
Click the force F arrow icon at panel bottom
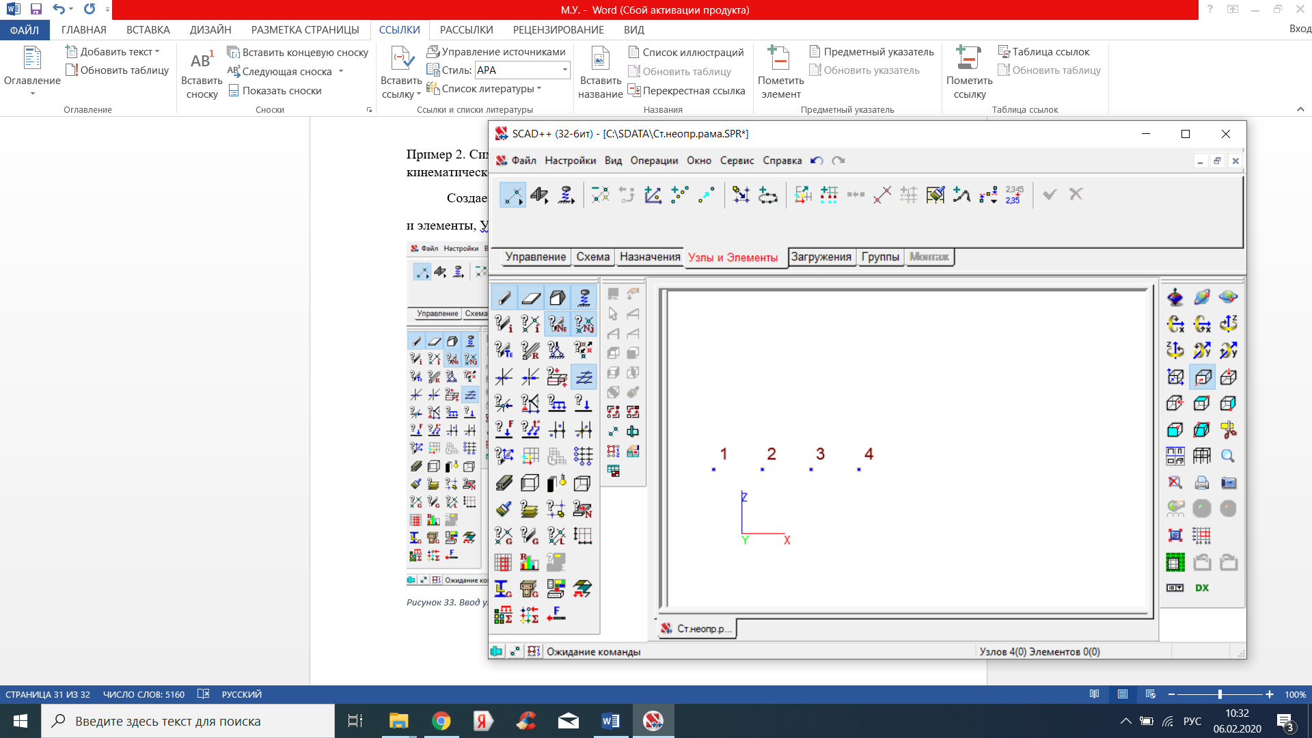pyautogui.click(x=556, y=614)
